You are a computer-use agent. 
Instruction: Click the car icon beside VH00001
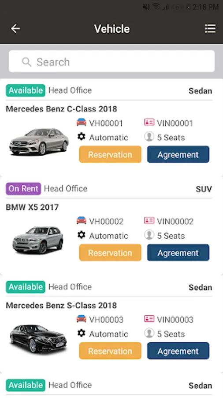click(82, 122)
